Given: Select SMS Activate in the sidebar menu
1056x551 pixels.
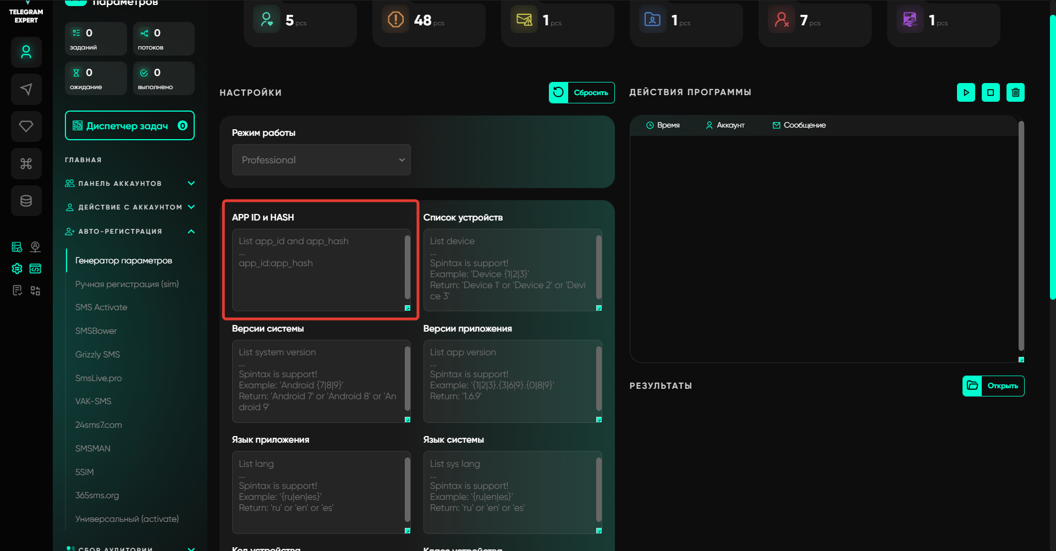Looking at the screenshot, I should click(x=101, y=307).
